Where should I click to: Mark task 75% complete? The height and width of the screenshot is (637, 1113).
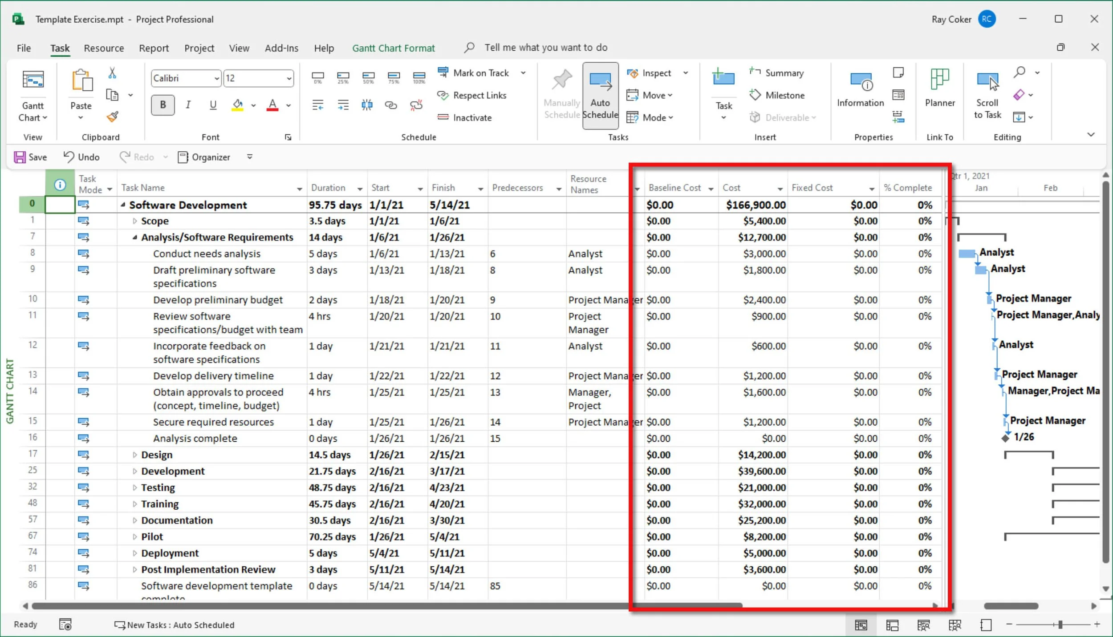pyautogui.click(x=394, y=77)
